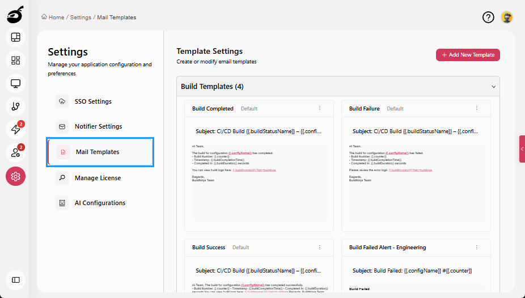Click the SSO Settings cloud icon
The width and height of the screenshot is (525, 298).
click(62, 101)
